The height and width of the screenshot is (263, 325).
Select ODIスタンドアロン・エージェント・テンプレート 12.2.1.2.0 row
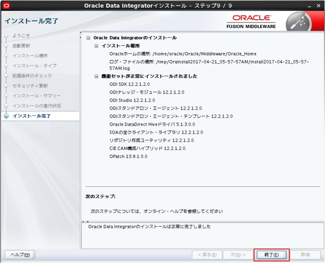171,116
